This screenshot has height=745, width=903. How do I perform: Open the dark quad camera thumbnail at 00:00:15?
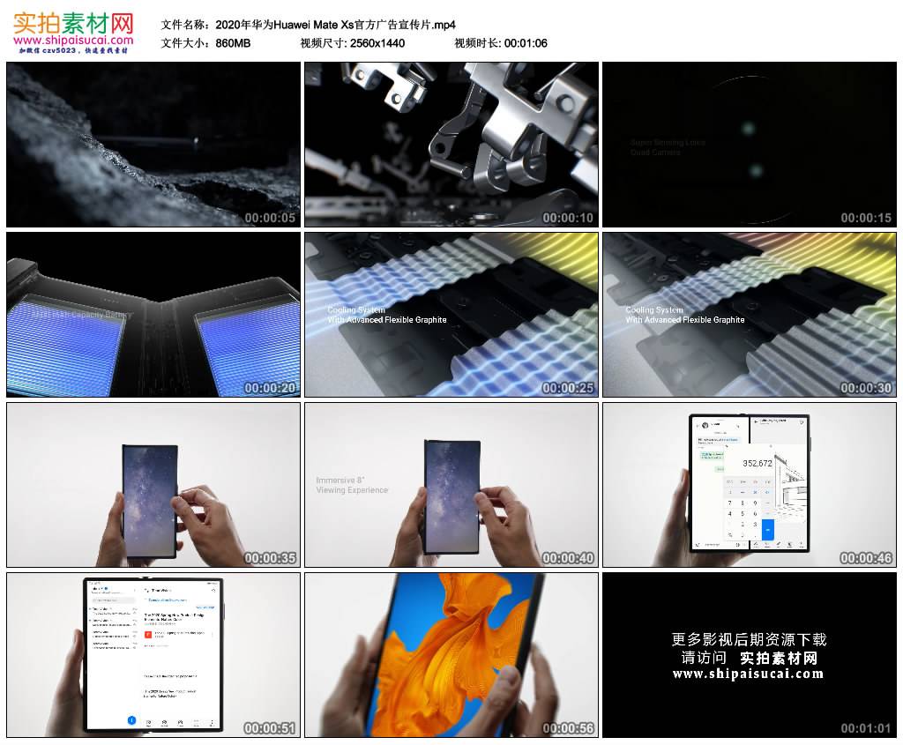750,145
